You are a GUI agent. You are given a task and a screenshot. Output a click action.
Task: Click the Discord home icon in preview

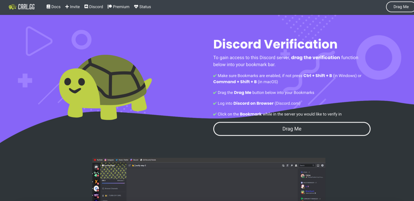(x=96, y=167)
